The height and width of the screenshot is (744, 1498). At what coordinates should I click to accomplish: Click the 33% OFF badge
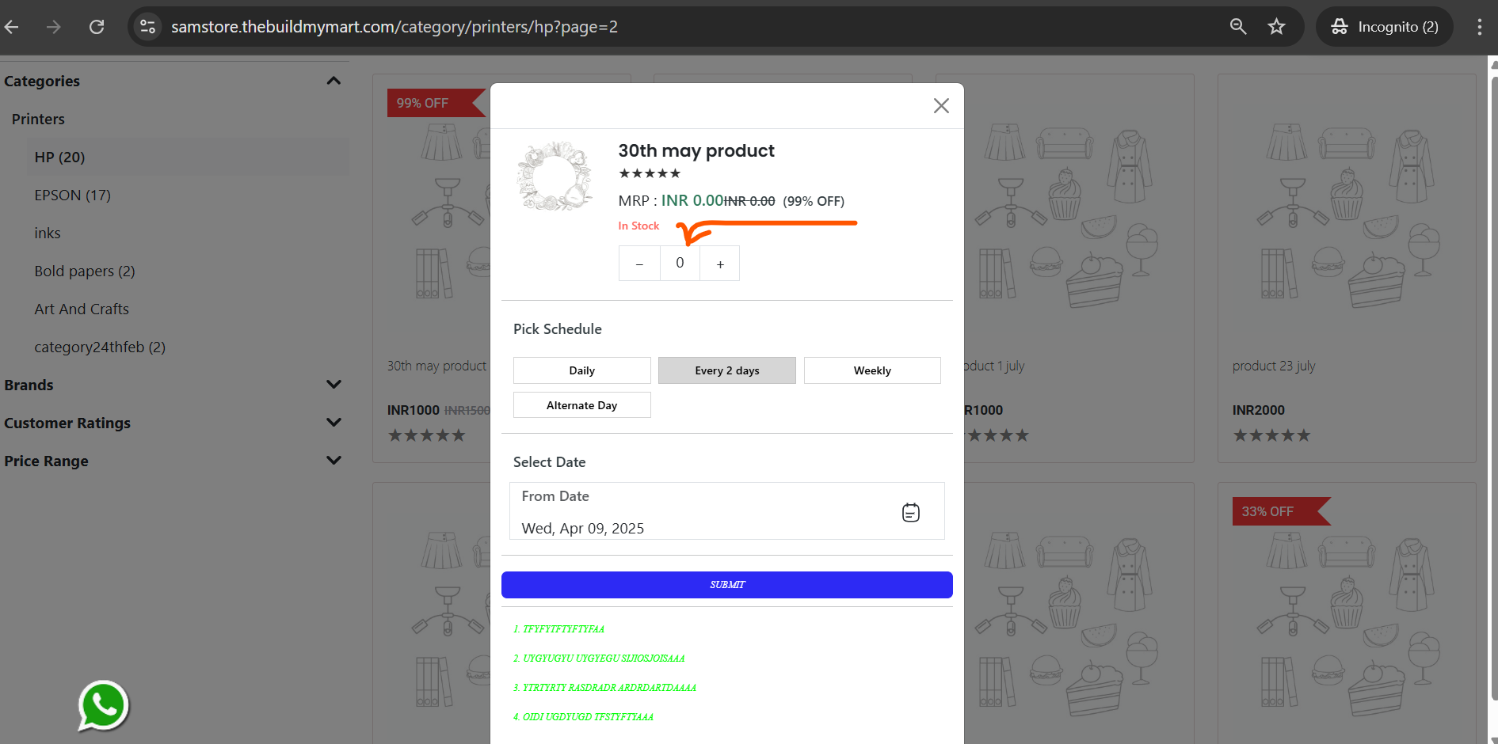pyautogui.click(x=1281, y=511)
